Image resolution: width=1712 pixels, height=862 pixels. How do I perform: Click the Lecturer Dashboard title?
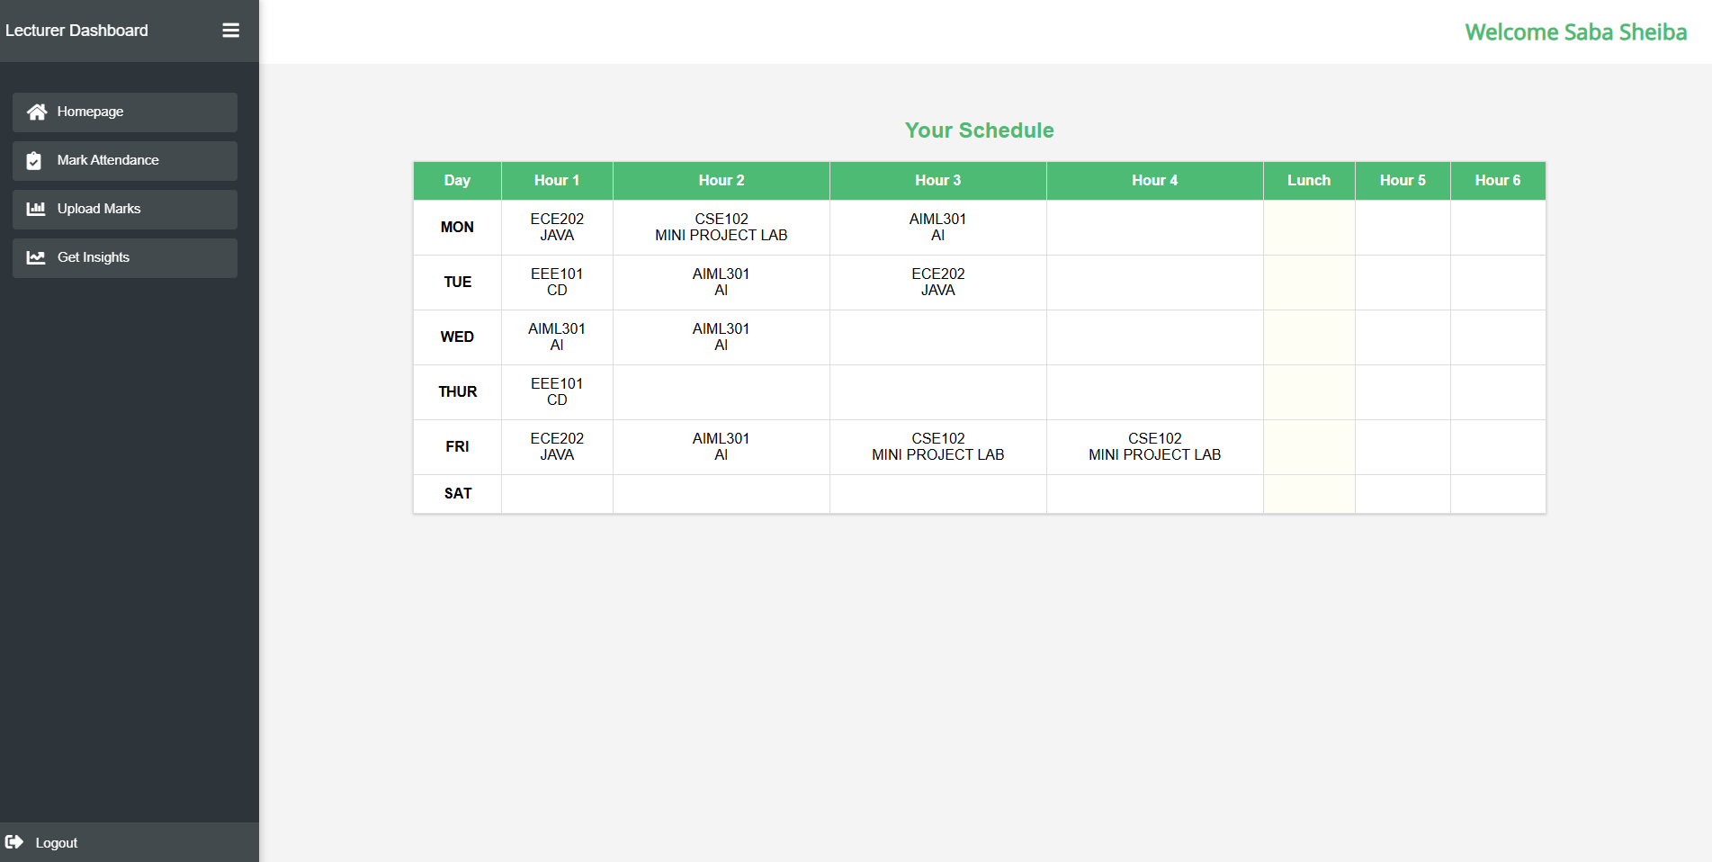point(76,31)
